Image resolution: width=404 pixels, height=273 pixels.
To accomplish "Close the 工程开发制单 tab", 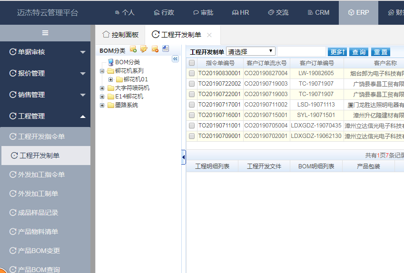I will coord(209,35).
